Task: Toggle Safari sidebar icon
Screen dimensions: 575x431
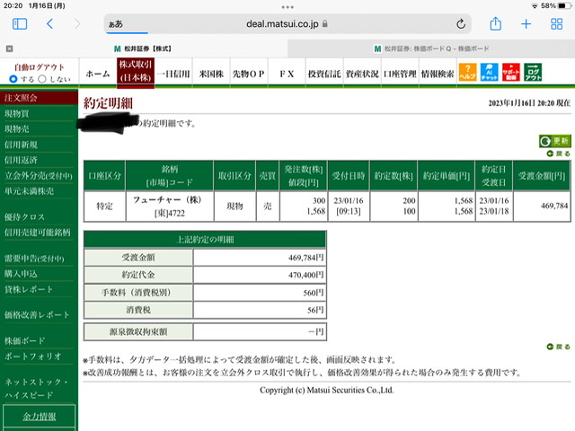Action: [x=20, y=24]
